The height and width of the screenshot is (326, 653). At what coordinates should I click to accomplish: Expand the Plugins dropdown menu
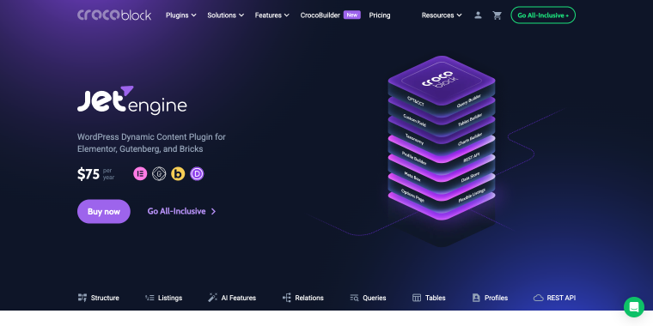click(x=181, y=15)
